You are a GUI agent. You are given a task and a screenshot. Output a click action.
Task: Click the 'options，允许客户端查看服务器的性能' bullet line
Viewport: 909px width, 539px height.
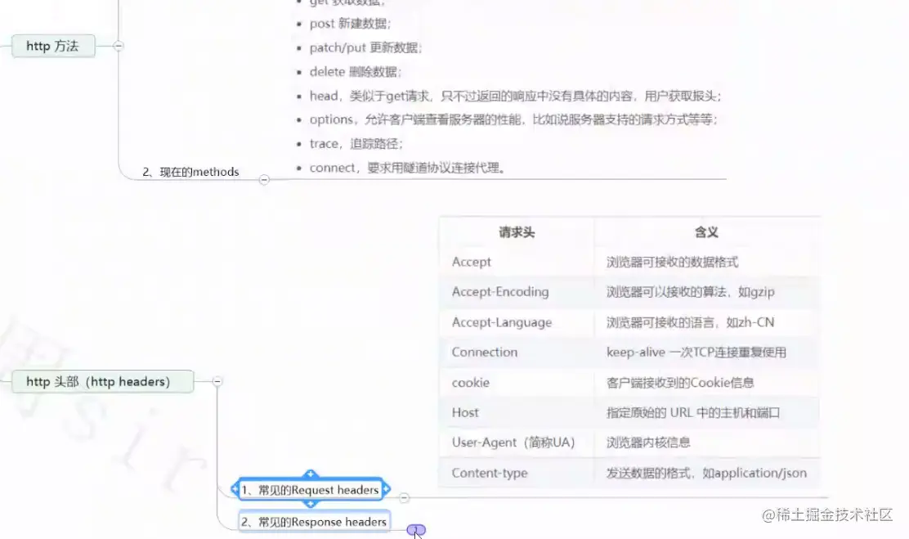click(x=513, y=119)
